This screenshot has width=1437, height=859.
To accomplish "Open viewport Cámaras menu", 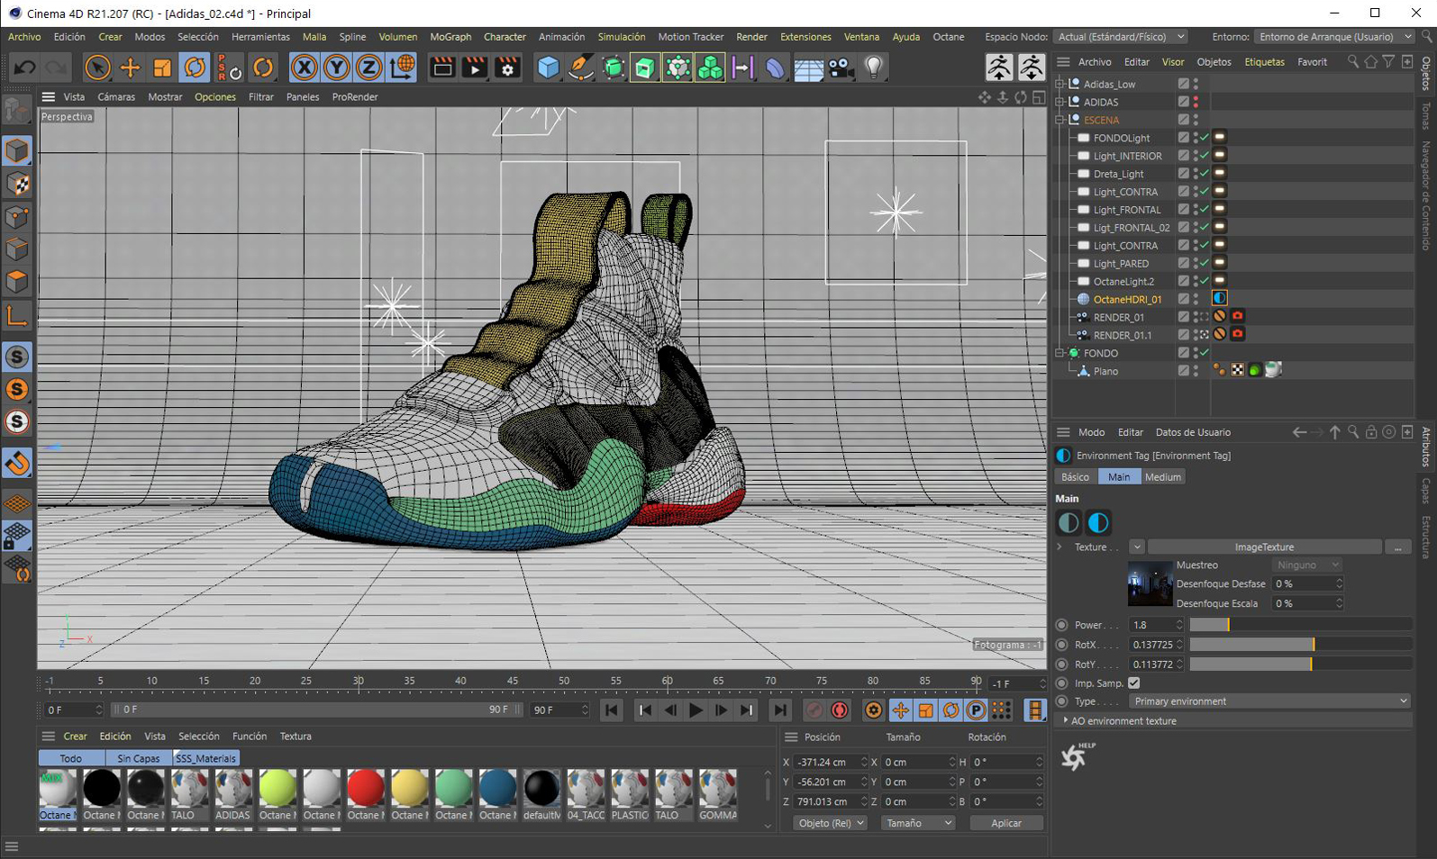I will [116, 96].
